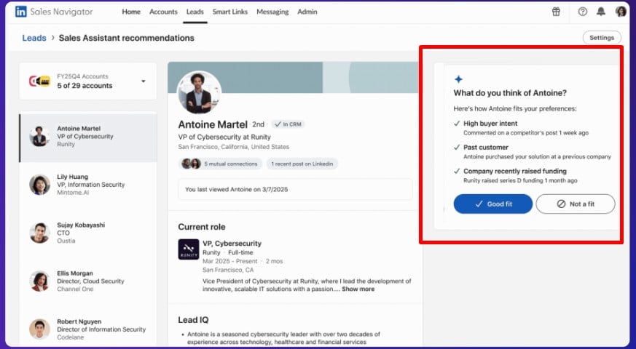Open the notifications bell

pos(601,12)
